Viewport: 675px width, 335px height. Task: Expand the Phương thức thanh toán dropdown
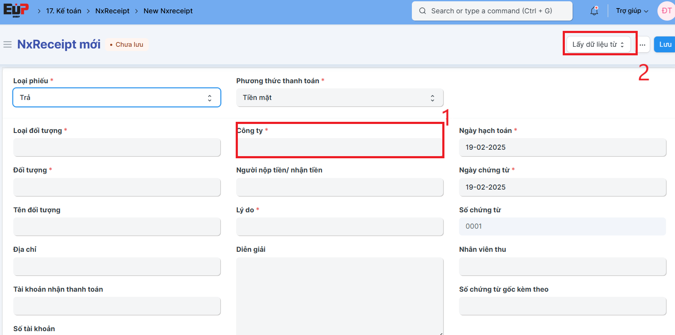[x=339, y=98]
